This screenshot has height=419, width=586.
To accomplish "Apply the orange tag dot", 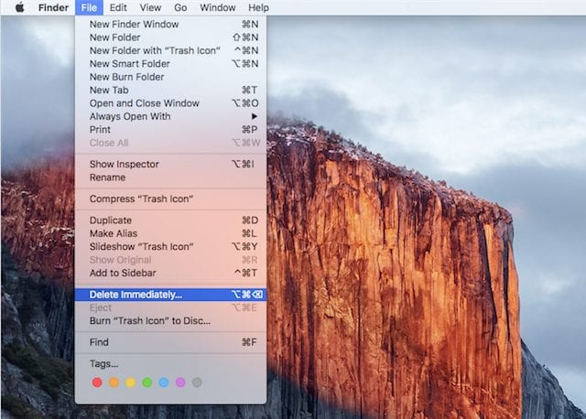I will [114, 382].
